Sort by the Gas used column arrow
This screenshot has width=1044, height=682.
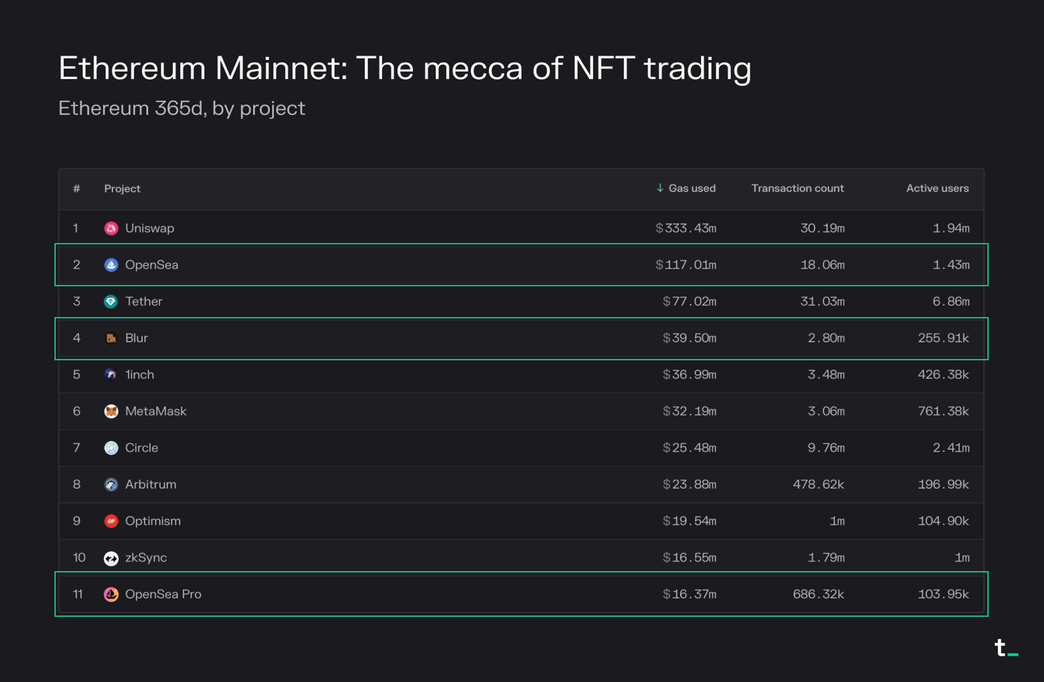[660, 188]
